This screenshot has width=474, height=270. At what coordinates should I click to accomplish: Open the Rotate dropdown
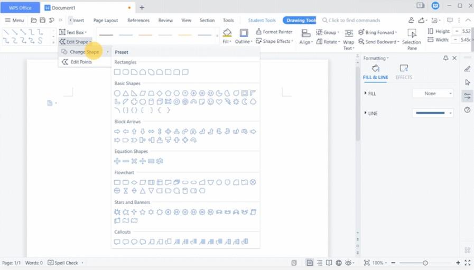(x=328, y=42)
